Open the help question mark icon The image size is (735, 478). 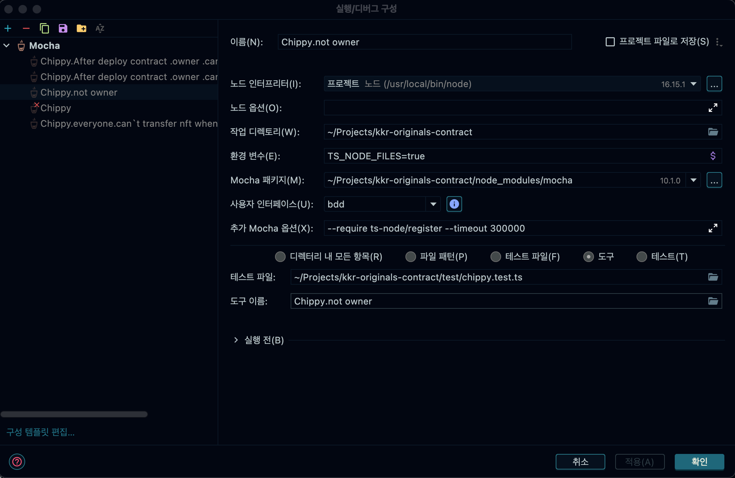[17, 461]
